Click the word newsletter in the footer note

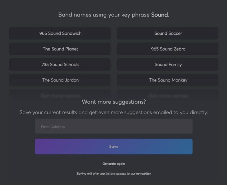click(x=143, y=174)
